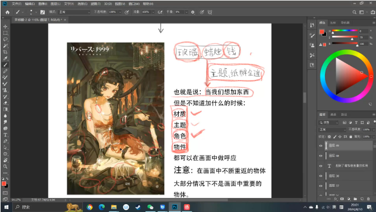Click the trash icon to delete the layer
The height and width of the screenshot is (212, 376).
coord(368,199)
